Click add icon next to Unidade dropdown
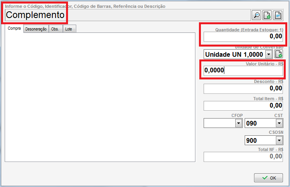Image resolution: width=290 pixels, height=187 pixels. (278, 54)
